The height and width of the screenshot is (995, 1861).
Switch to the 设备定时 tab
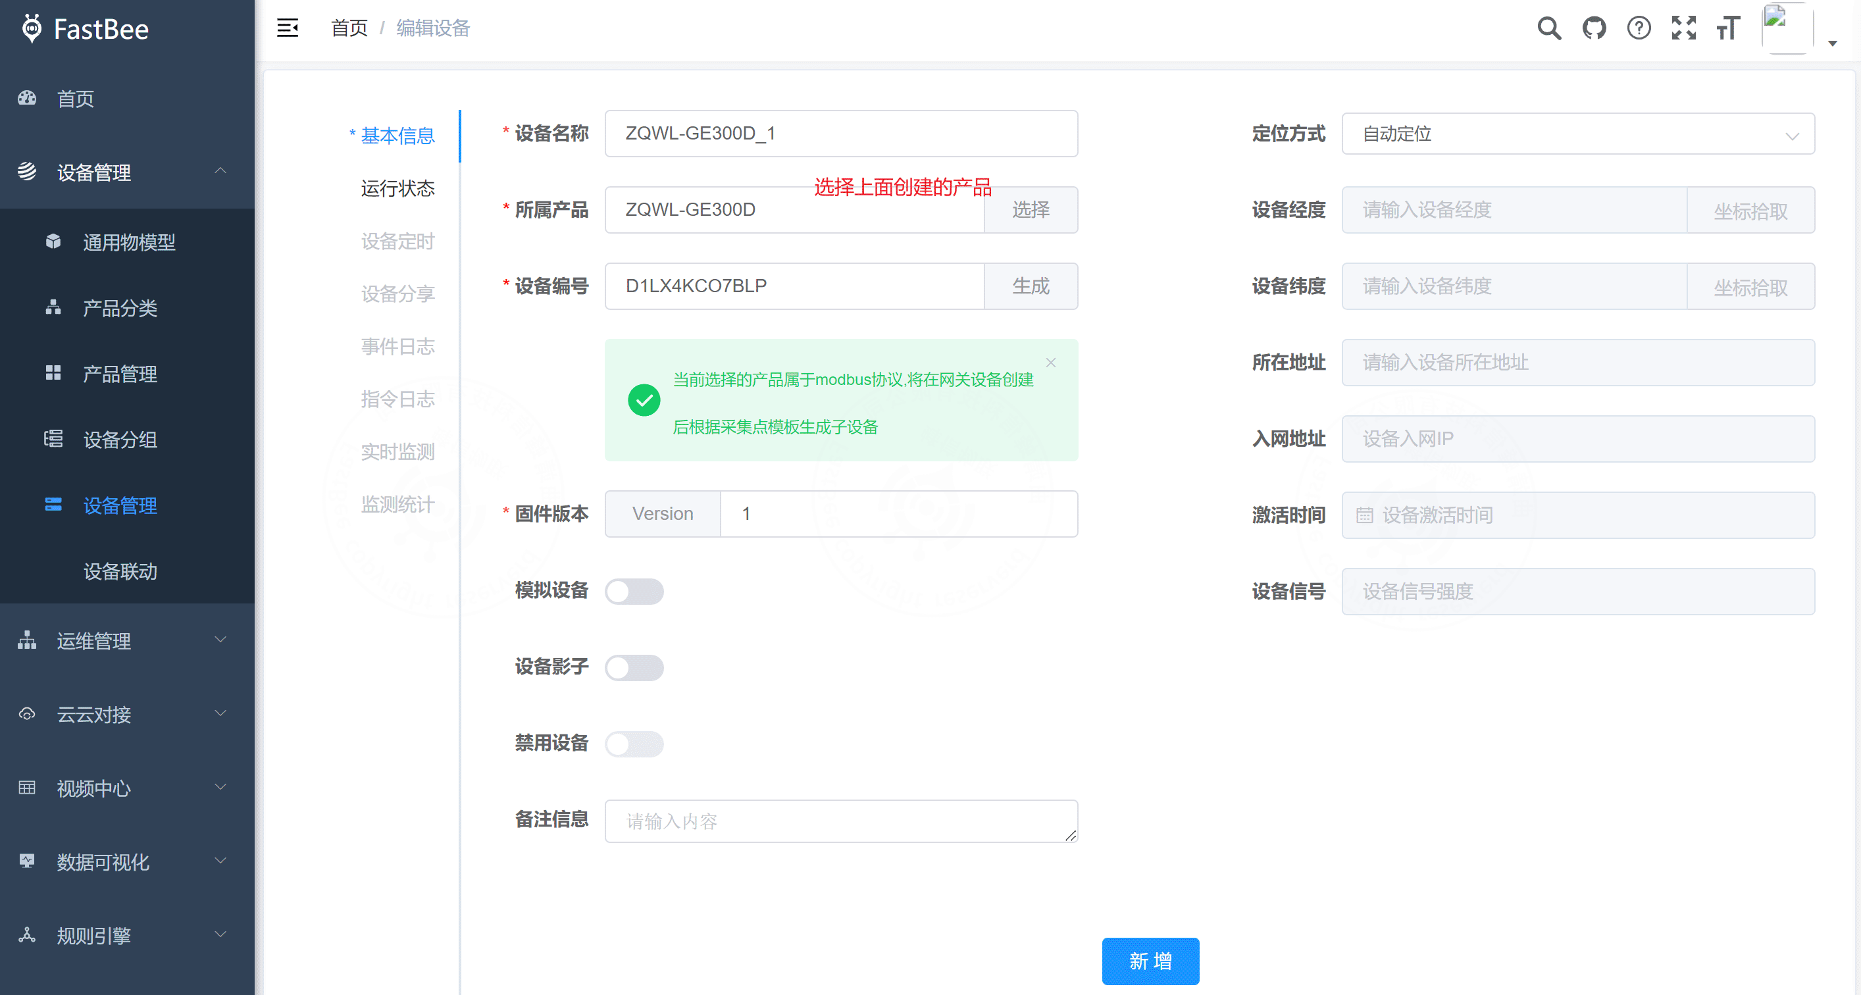click(397, 242)
